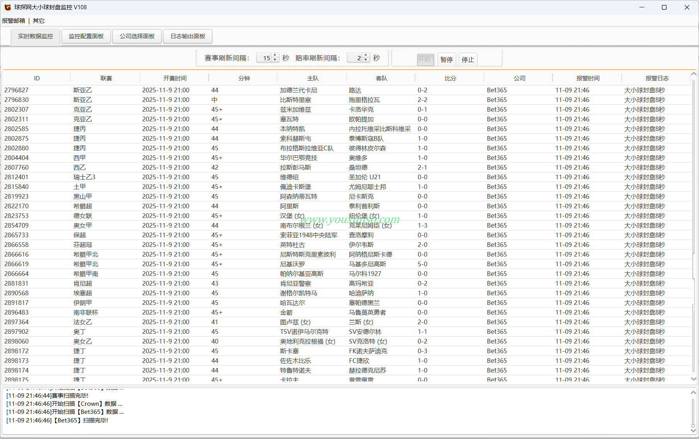Click the log panel scrollbar up arrow

coord(694,393)
